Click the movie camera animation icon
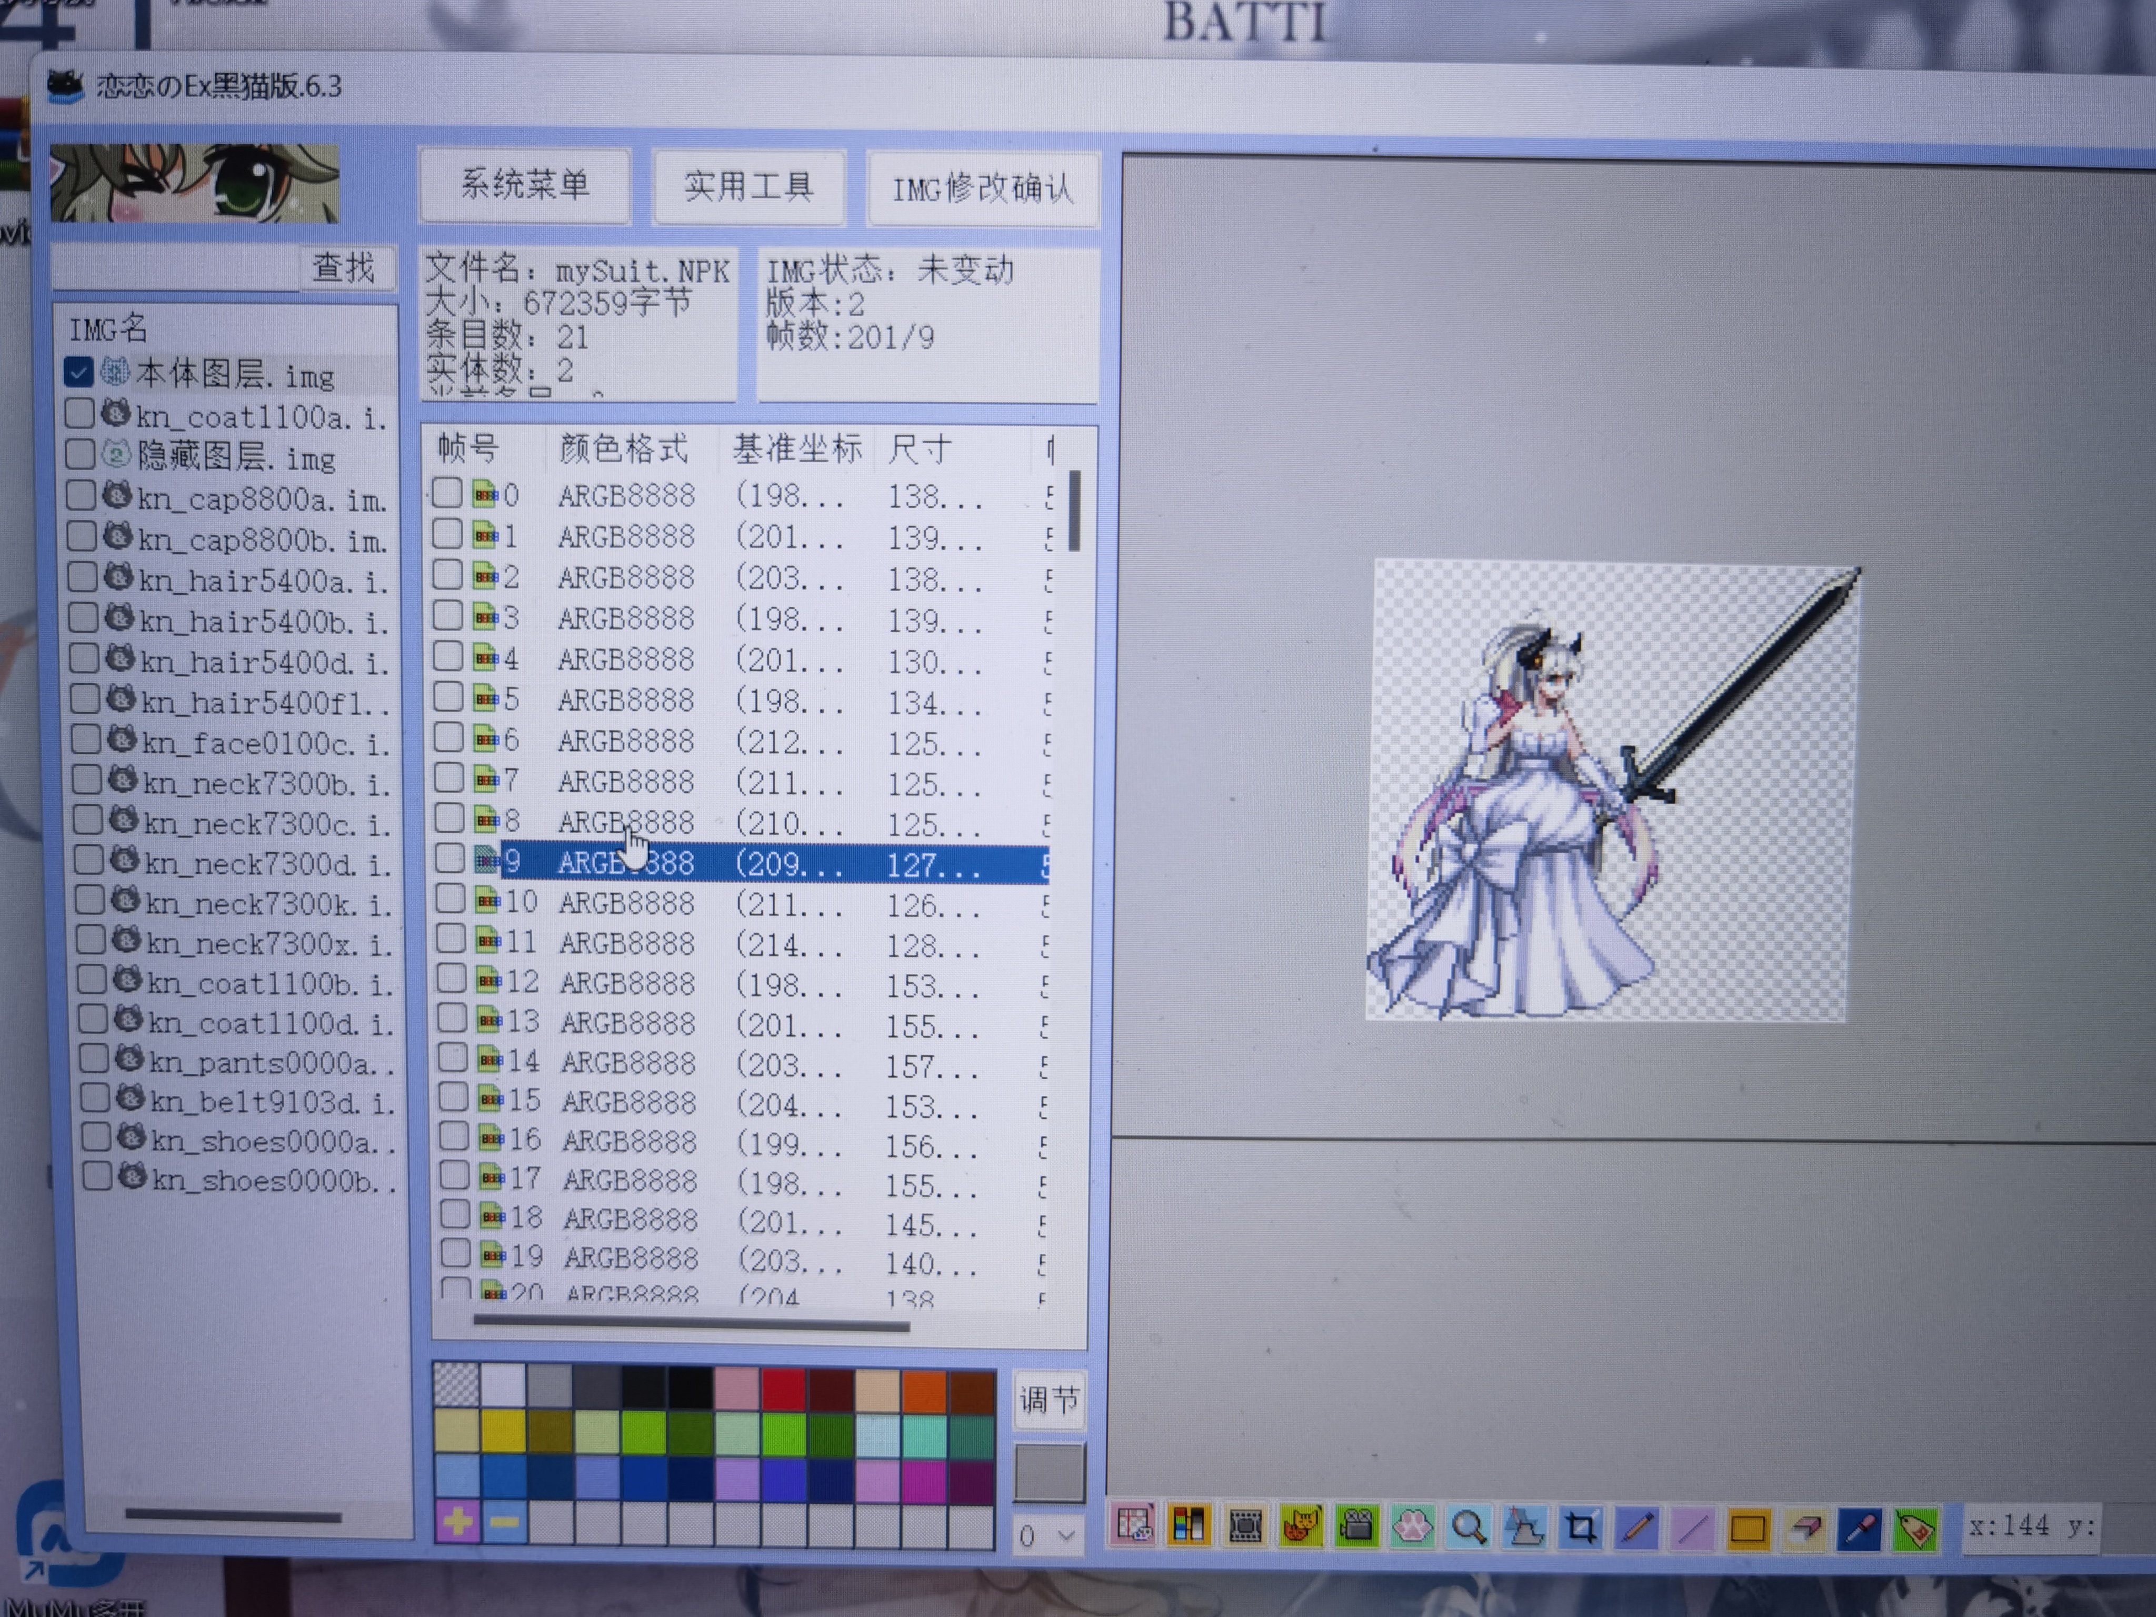This screenshot has width=2156, height=1617. (x=1356, y=1528)
